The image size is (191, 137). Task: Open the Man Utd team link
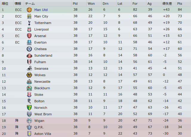coord(41,10)
